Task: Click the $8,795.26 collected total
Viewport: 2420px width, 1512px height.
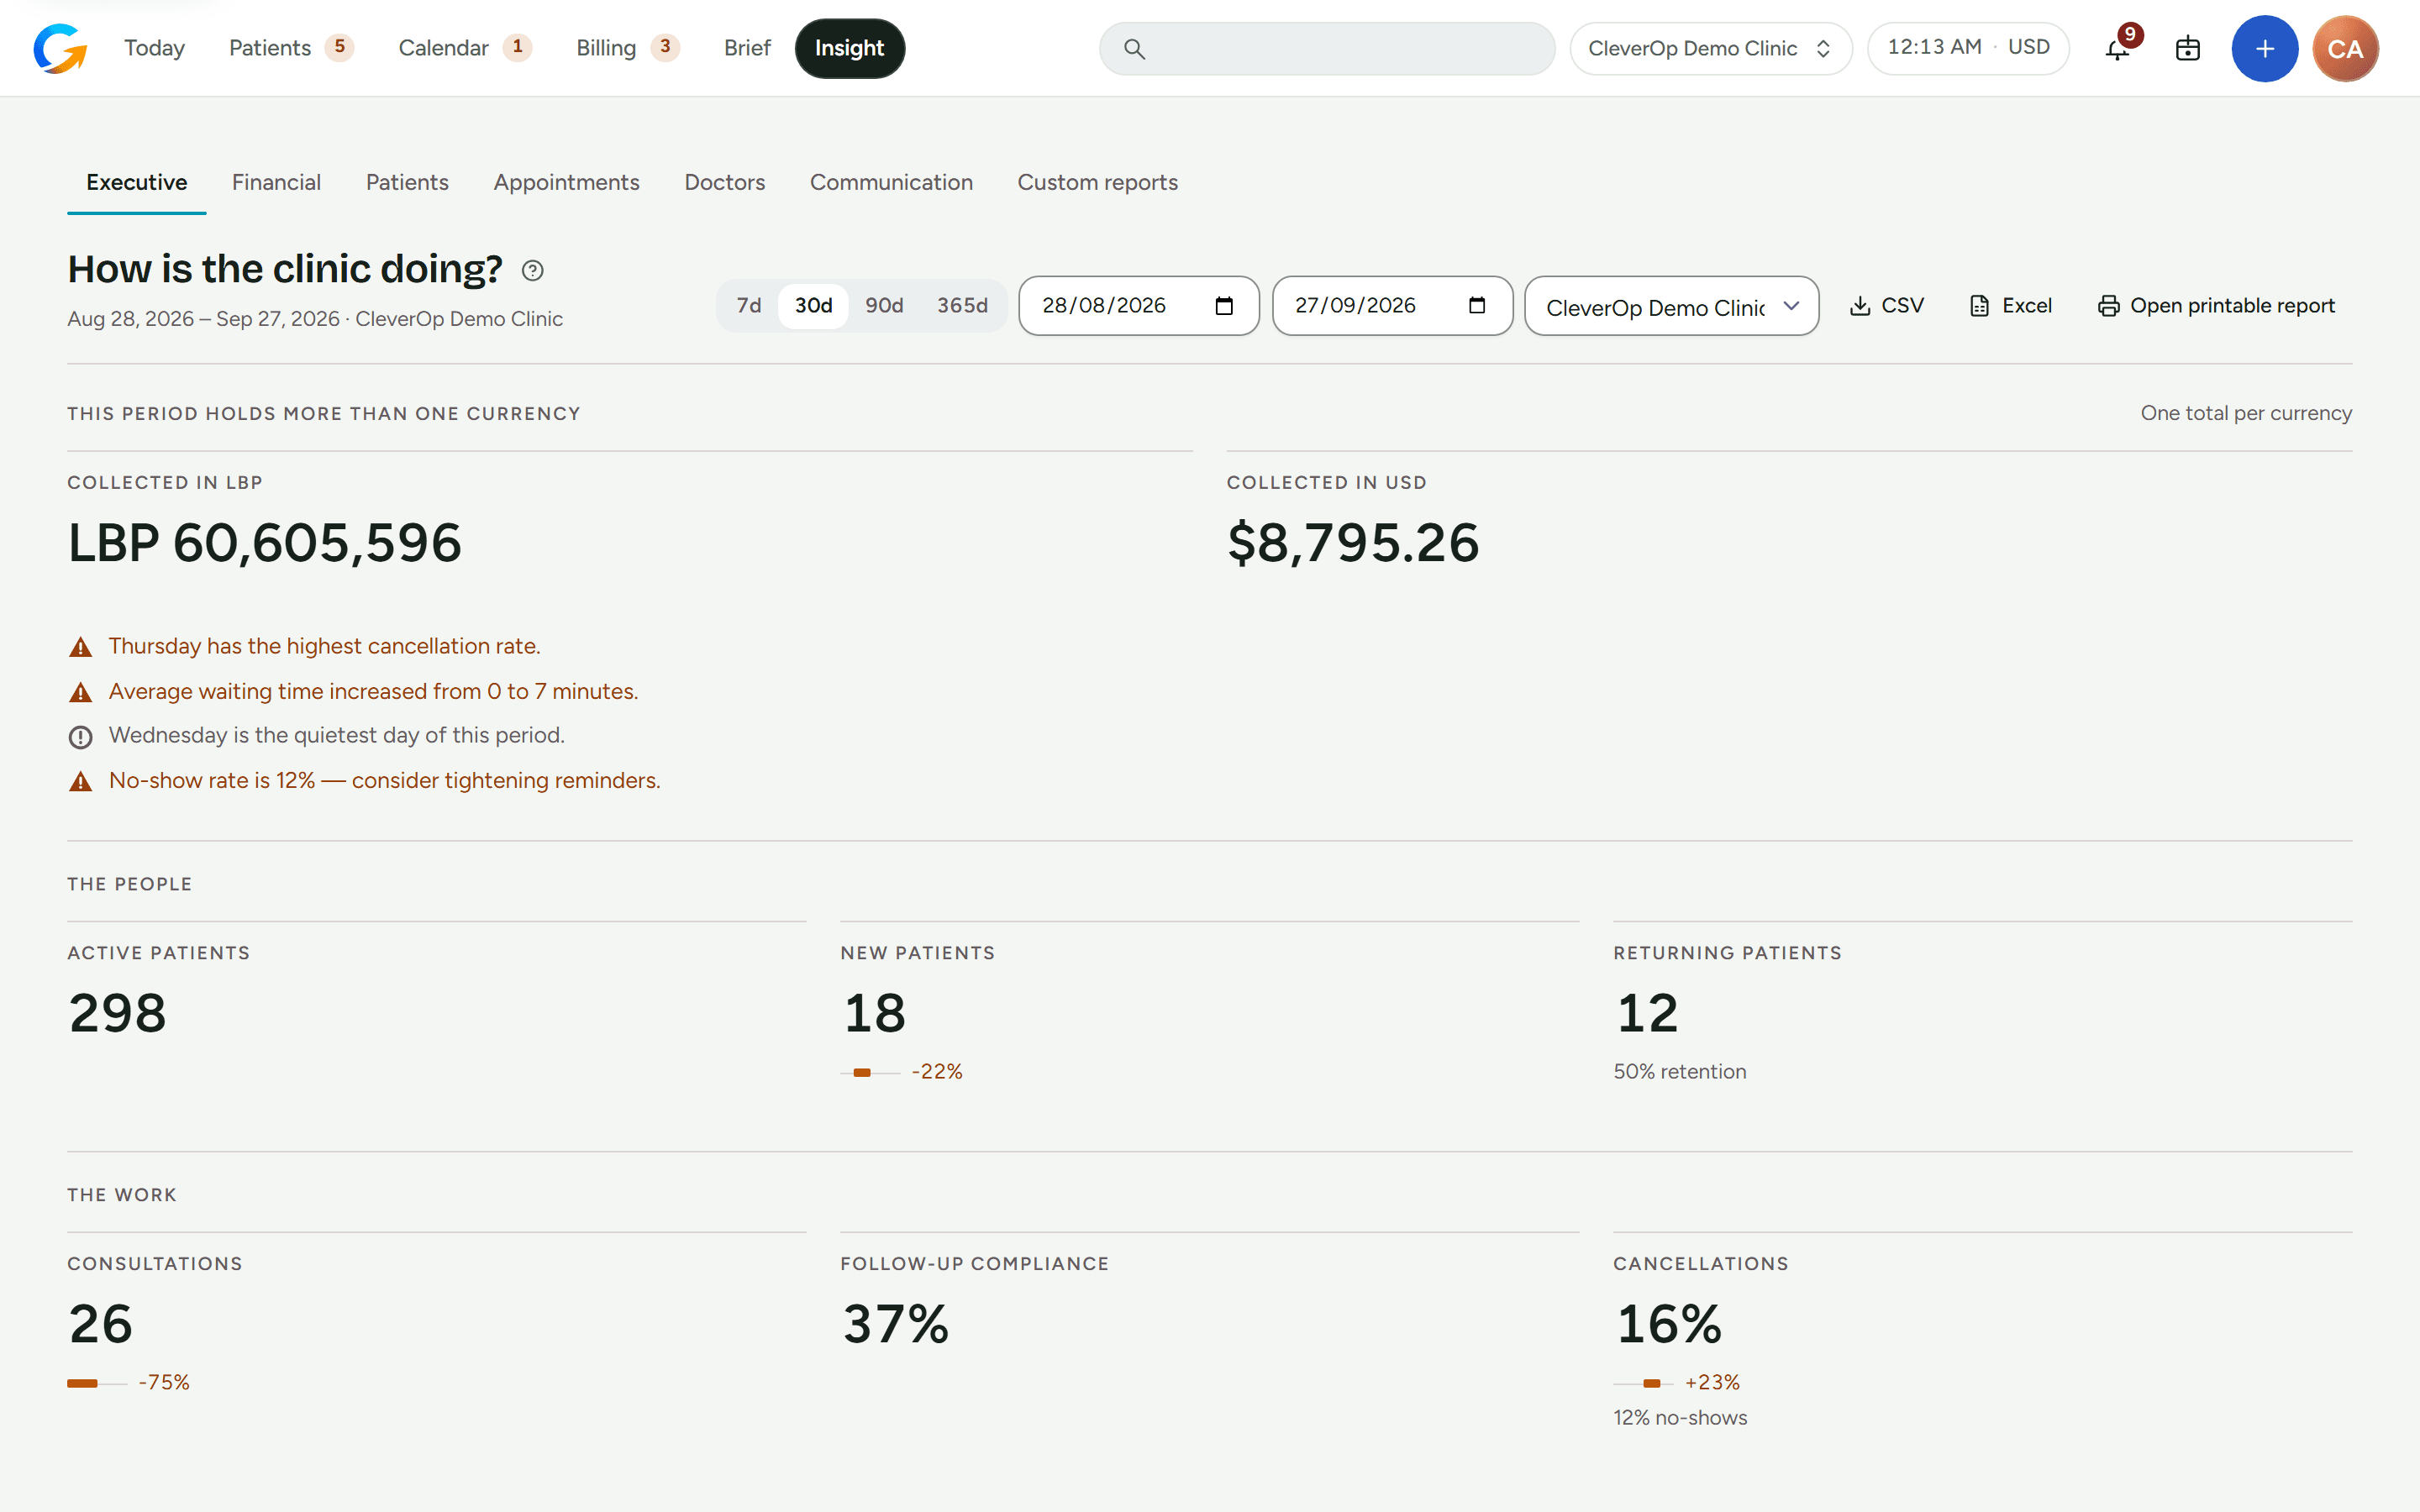Action: [1353, 543]
